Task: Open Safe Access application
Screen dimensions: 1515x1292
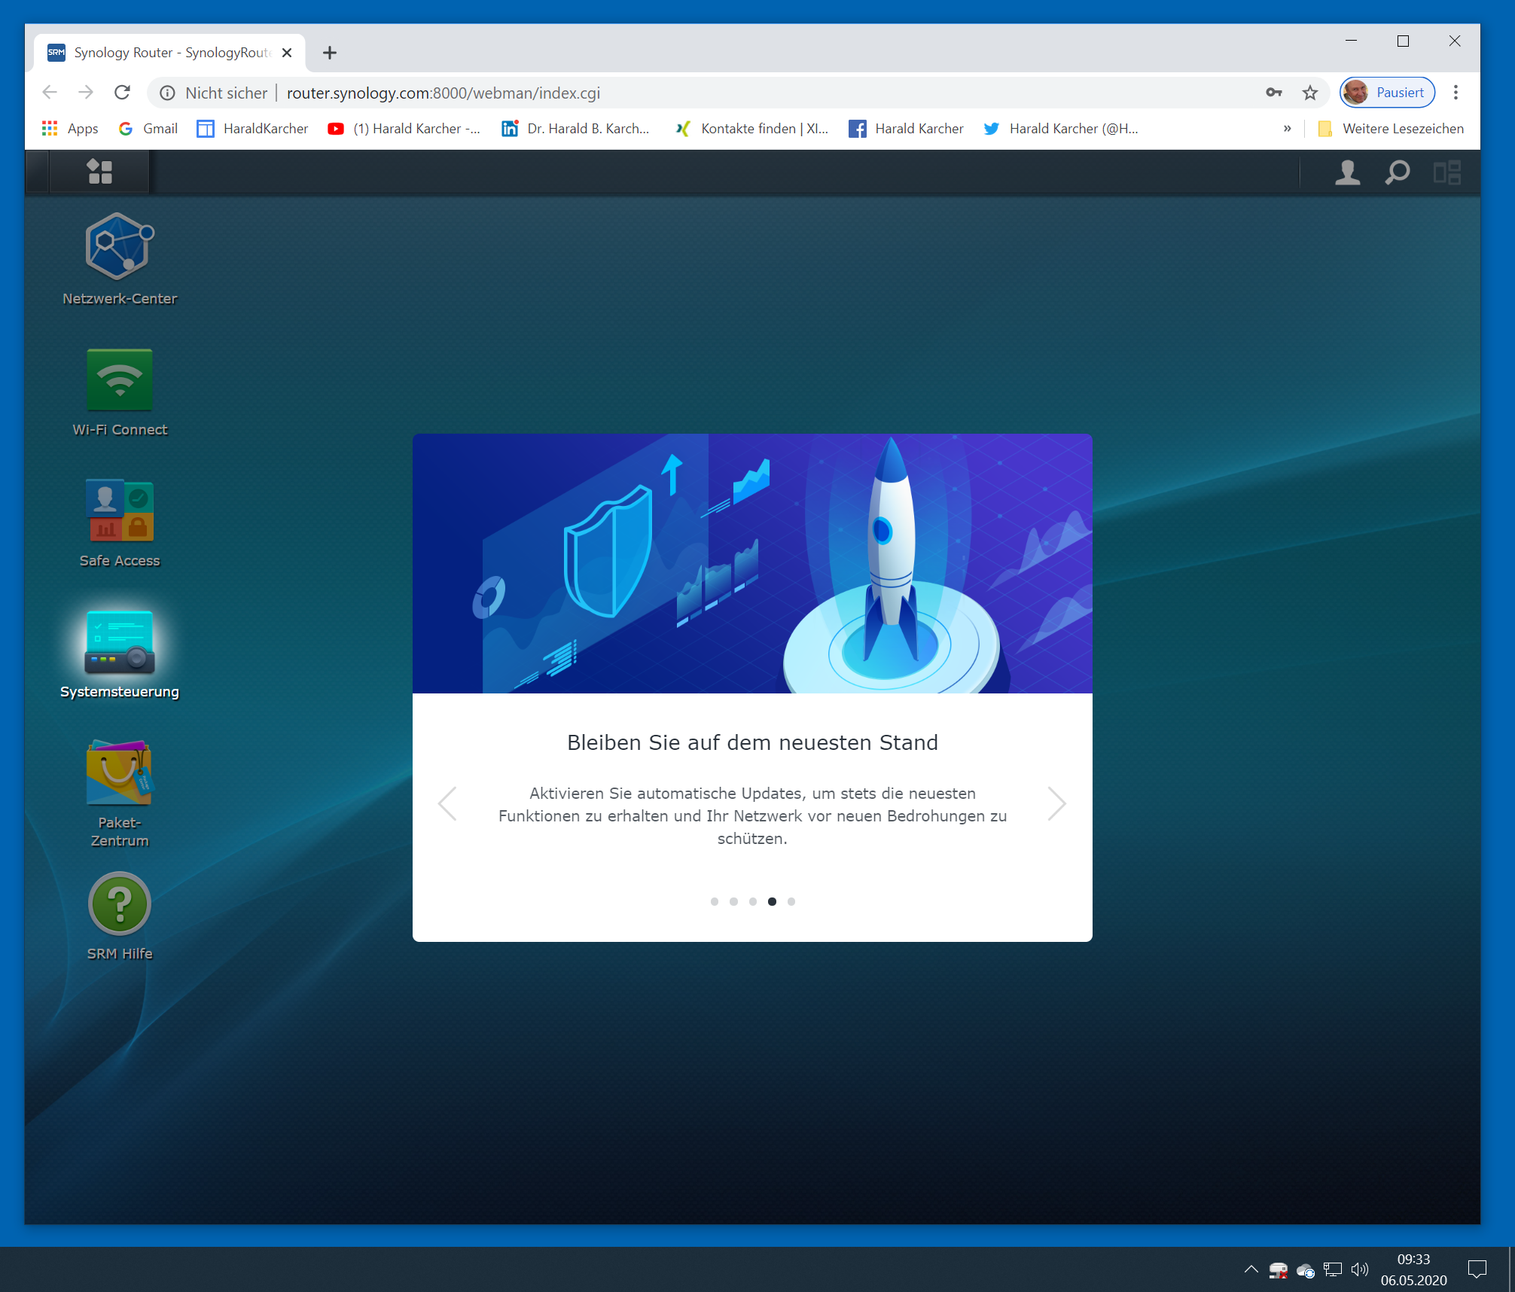Action: coord(120,510)
